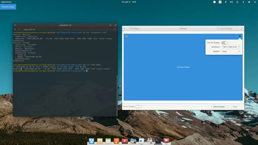The height and width of the screenshot is (145, 258).
Task: Open the Videos app in the dock
Action: coord(125,141)
